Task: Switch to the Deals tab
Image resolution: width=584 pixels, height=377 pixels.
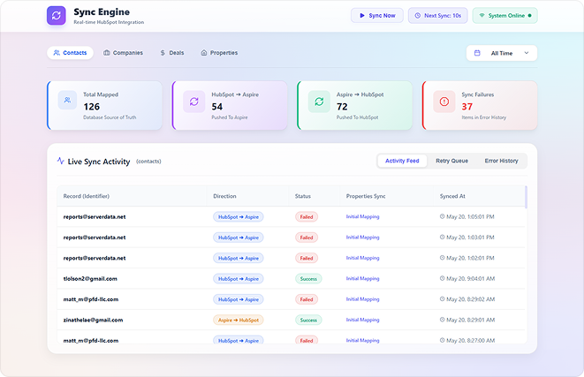Action: (172, 53)
